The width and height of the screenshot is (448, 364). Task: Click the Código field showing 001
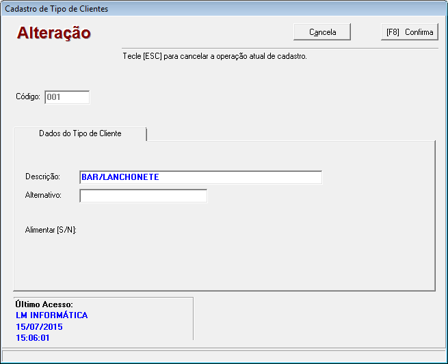(x=66, y=97)
